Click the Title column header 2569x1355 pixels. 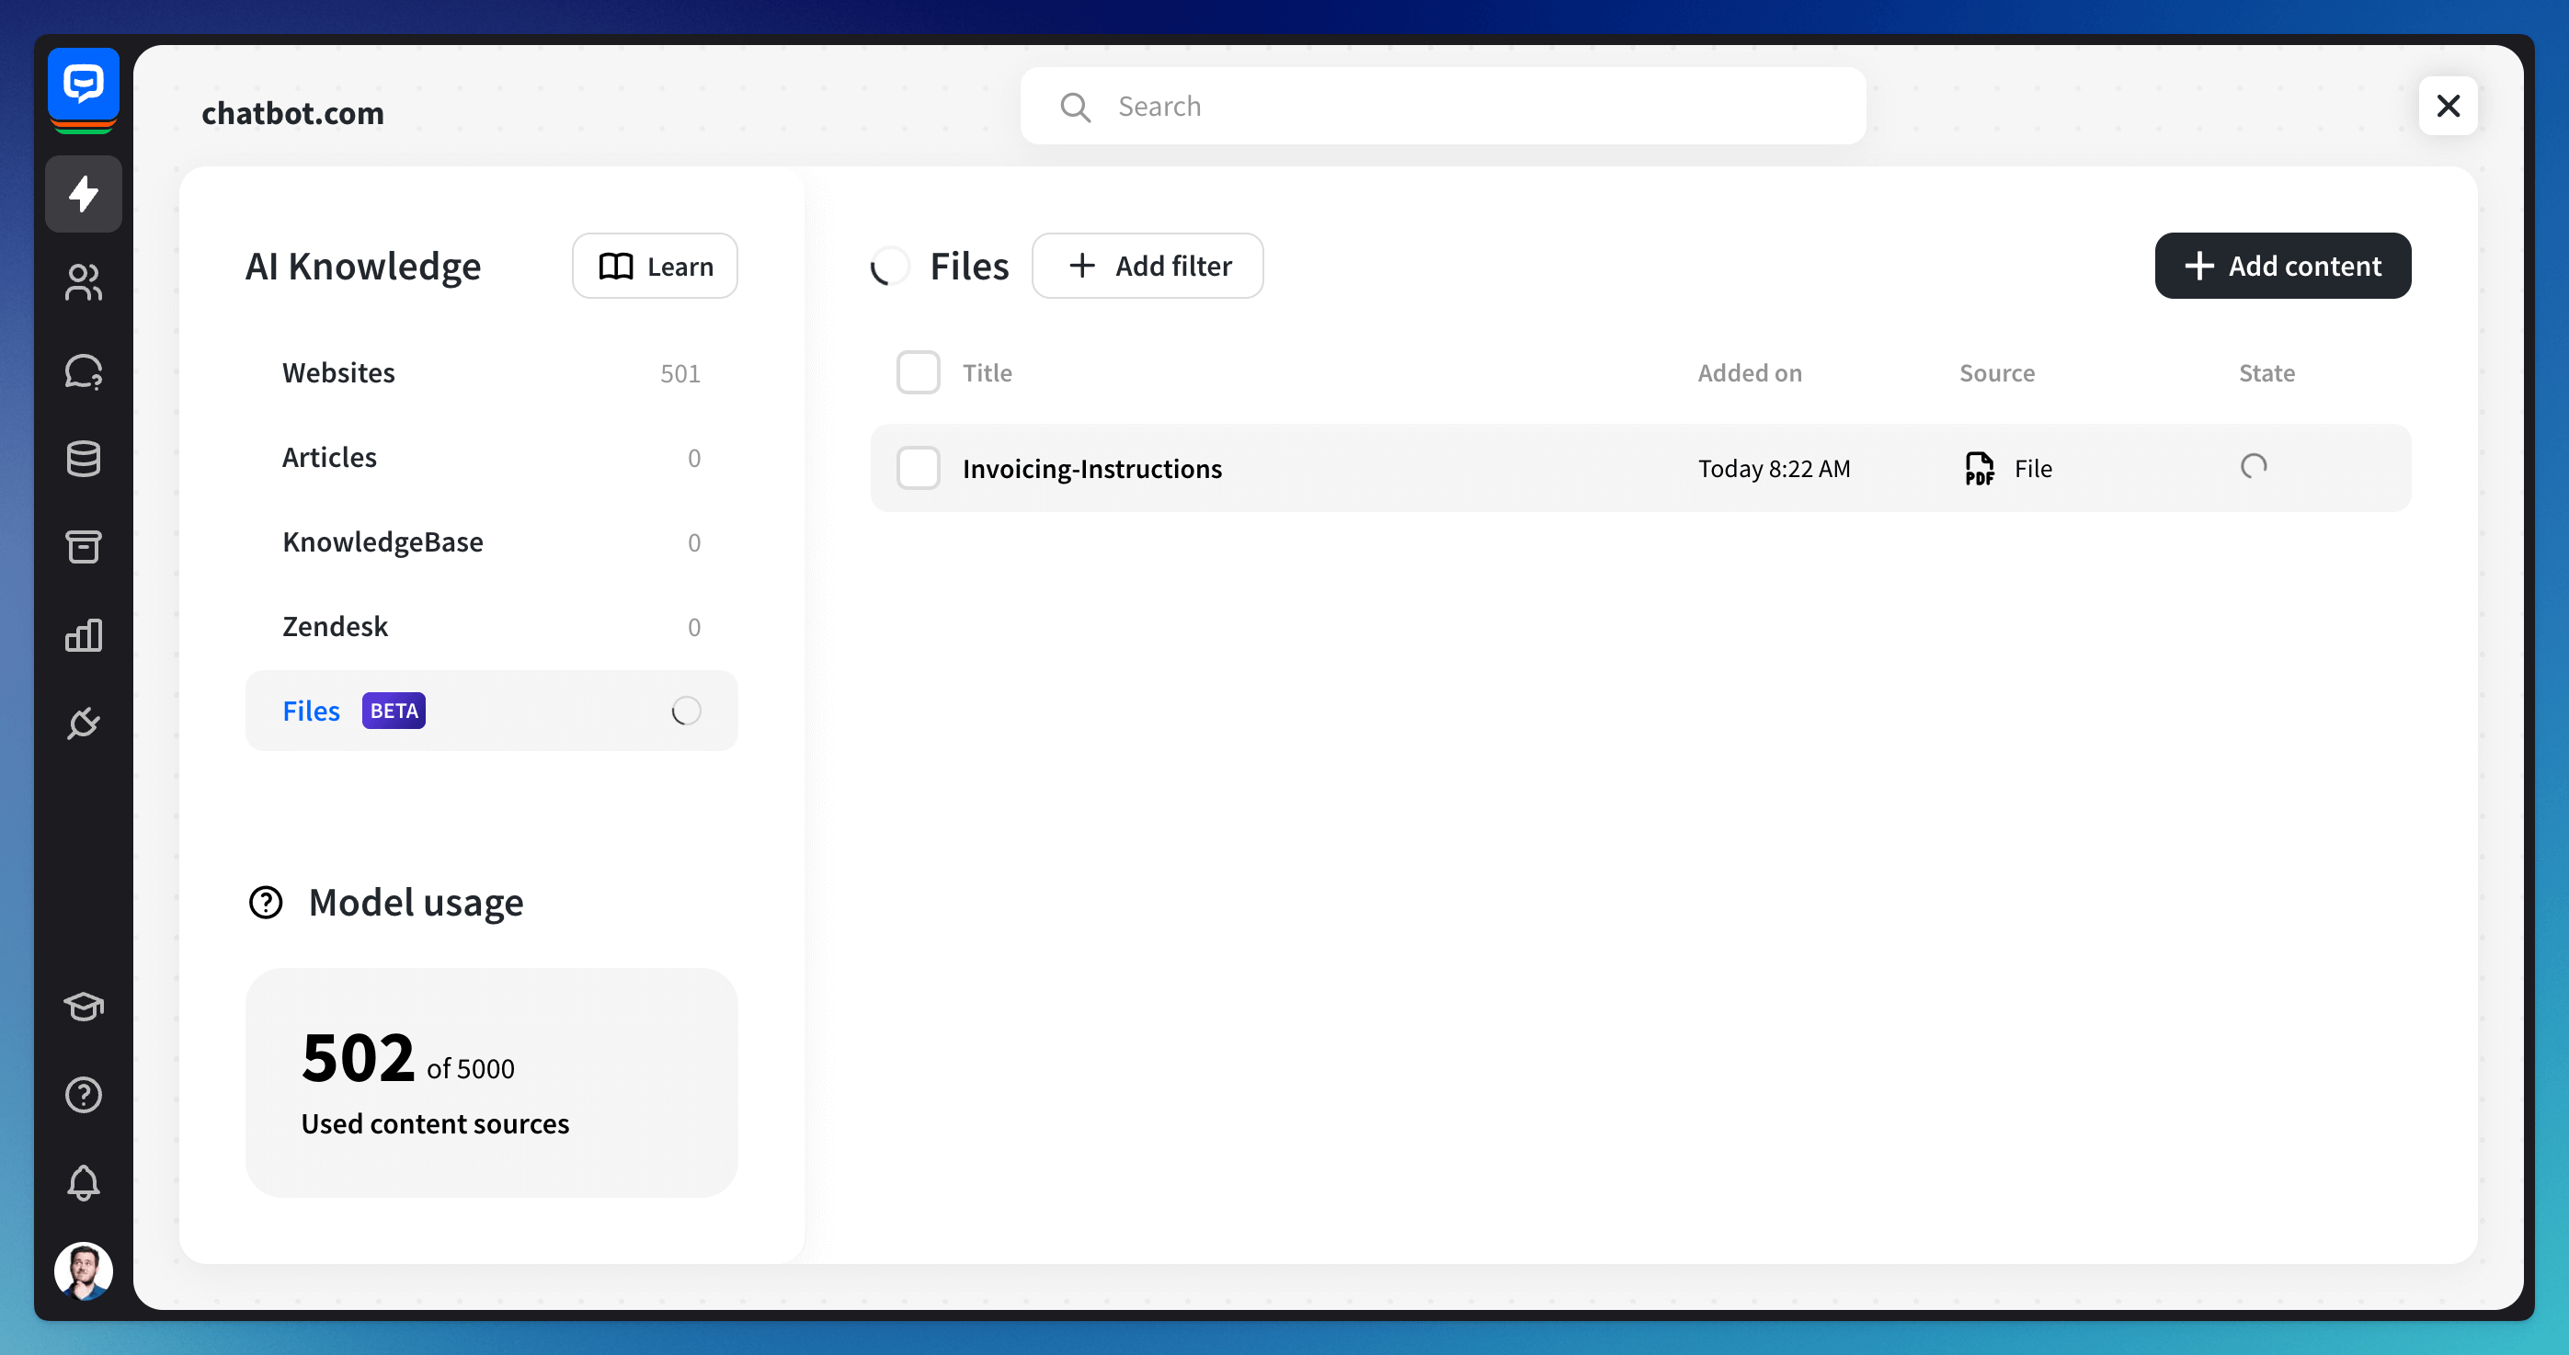click(987, 373)
